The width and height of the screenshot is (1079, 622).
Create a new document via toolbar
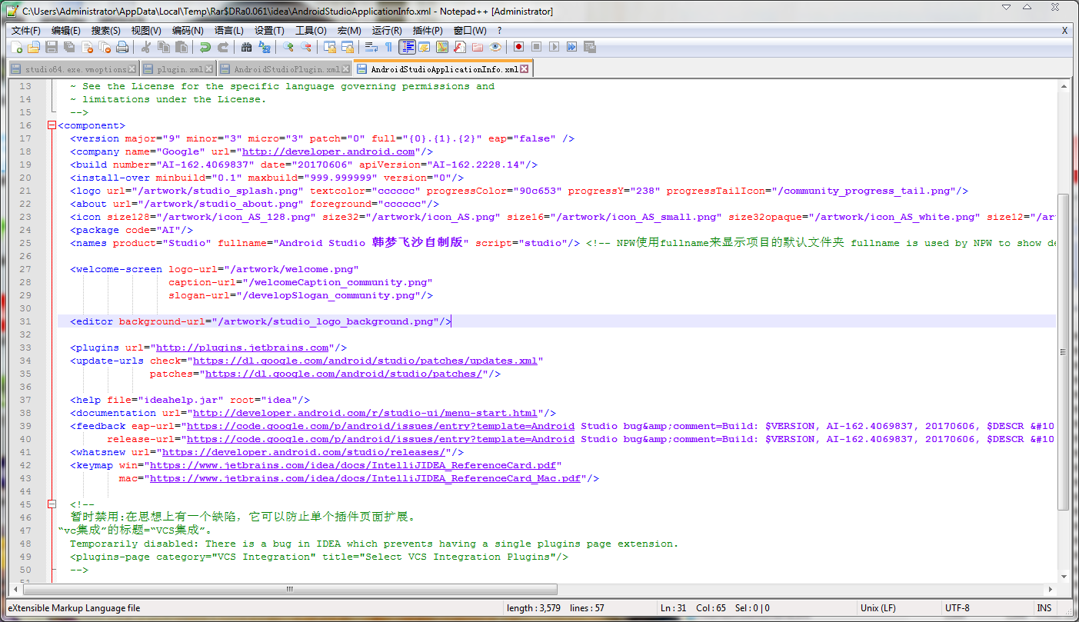click(x=17, y=48)
